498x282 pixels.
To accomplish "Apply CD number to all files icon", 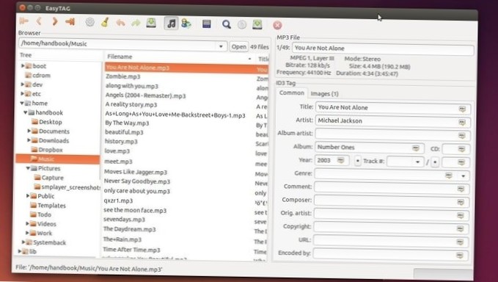I will point(461,149).
